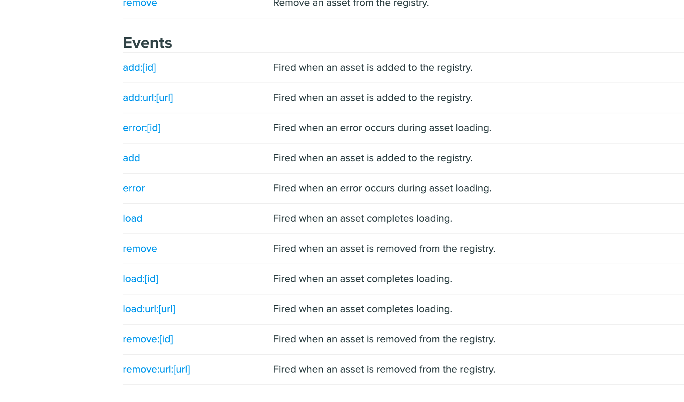Open the load:url:[url] event link
The height and width of the screenshot is (402, 684).
coord(149,309)
